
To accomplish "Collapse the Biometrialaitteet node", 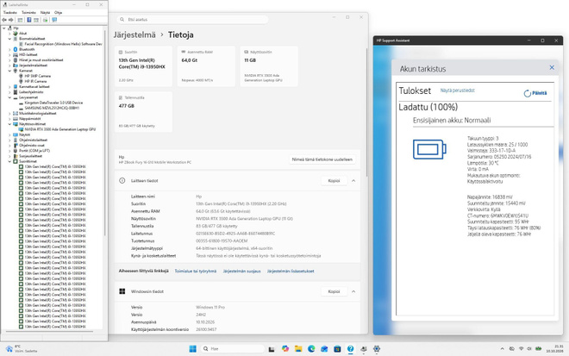I will point(9,39).
